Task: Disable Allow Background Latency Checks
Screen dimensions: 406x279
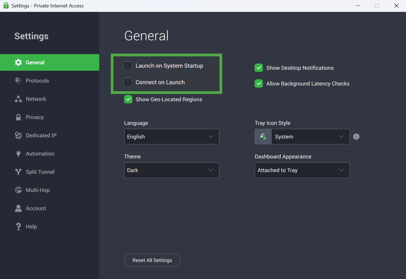Action: 259,83
